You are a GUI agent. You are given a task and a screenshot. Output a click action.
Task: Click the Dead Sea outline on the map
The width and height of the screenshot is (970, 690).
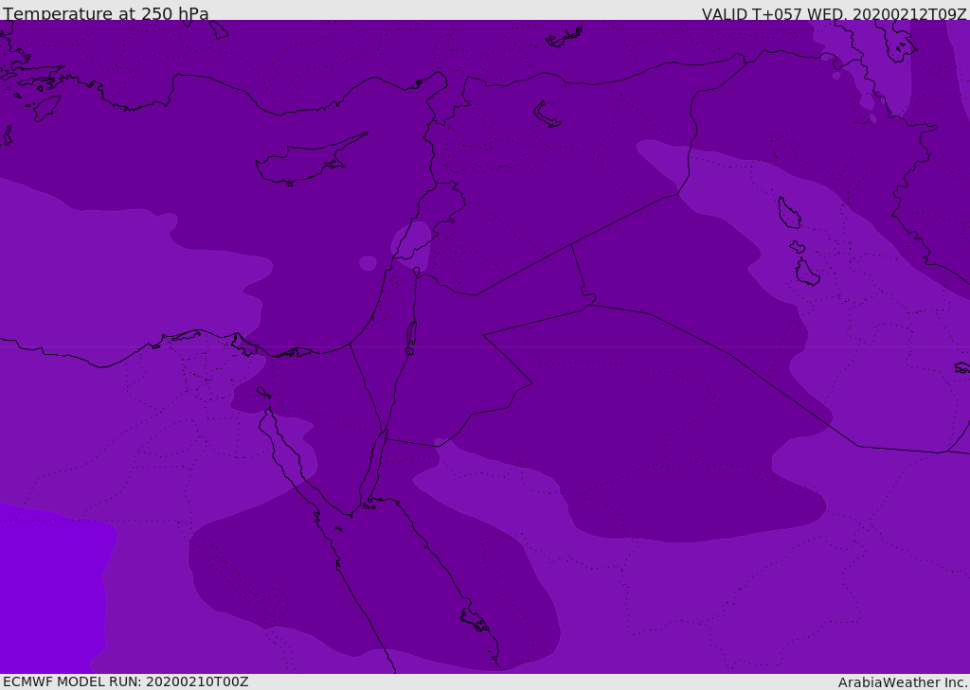(411, 334)
